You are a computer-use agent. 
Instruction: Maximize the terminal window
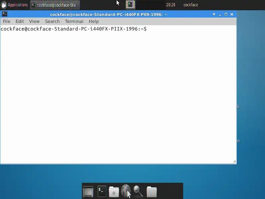[226, 14]
